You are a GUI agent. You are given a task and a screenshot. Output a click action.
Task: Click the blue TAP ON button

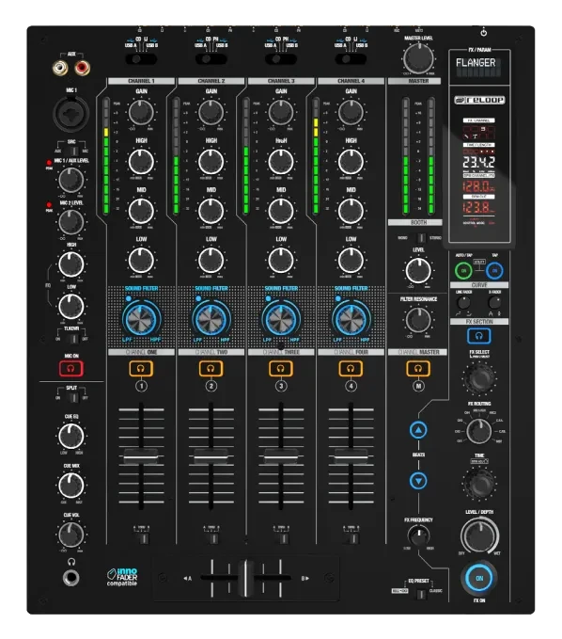[x=494, y=271]
